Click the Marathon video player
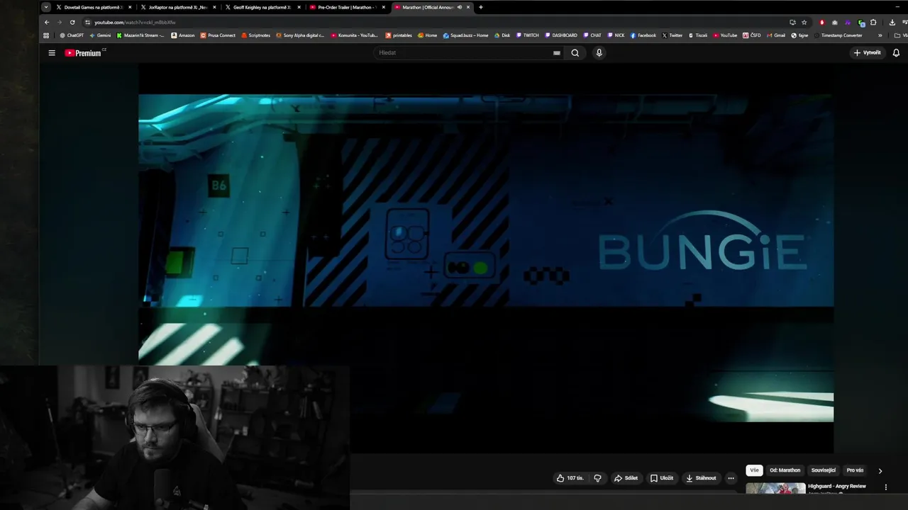 486,259
